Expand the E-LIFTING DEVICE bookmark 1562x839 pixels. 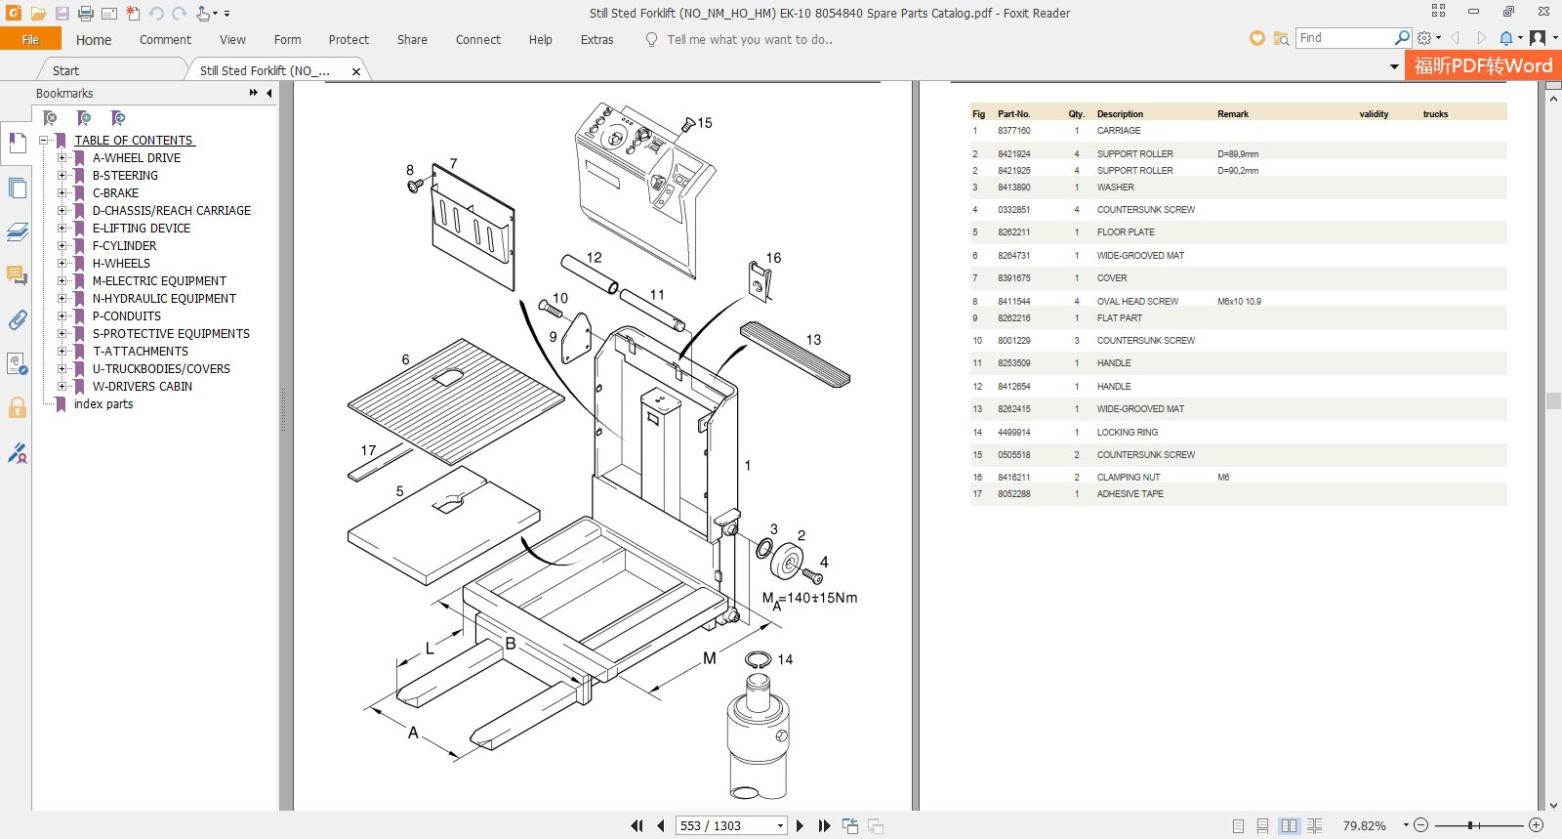click(x=62, y=229)
